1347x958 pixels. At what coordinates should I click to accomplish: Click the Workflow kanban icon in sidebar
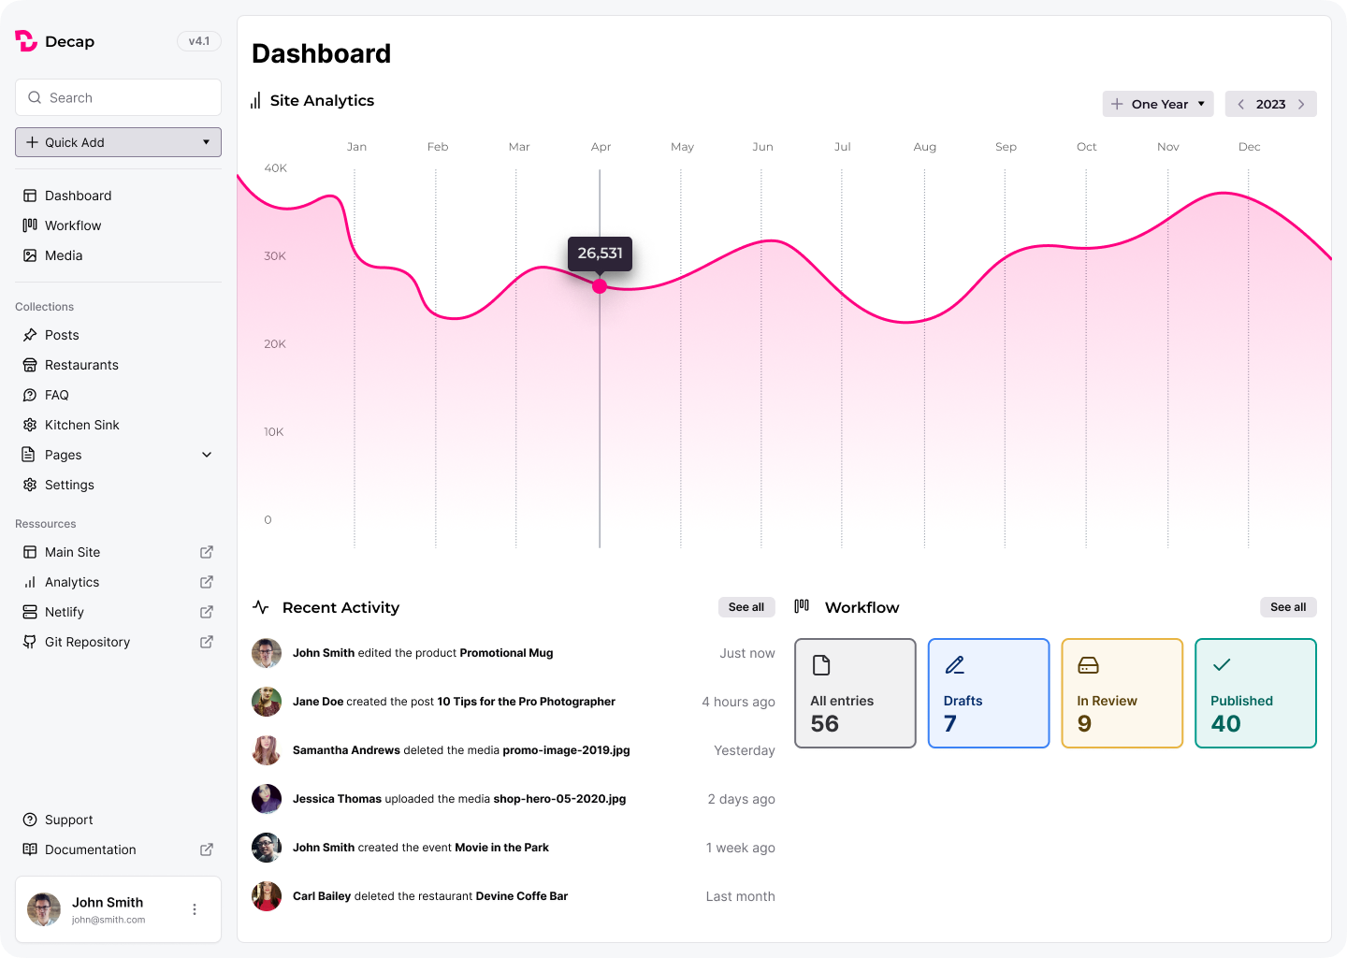click(x=30, y=225)
